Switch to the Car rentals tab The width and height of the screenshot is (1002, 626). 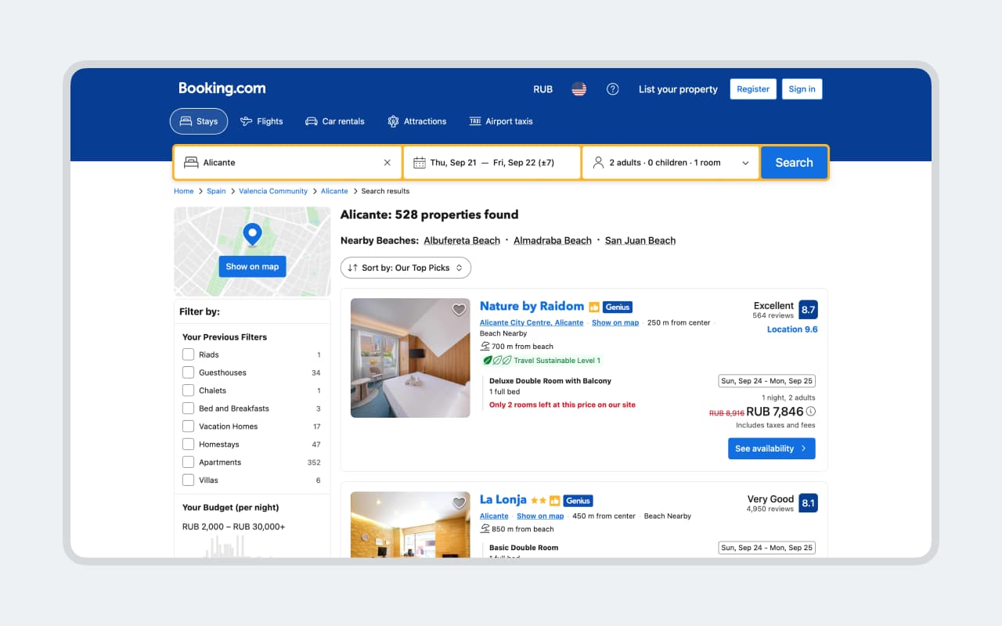(x=335, y=121)
